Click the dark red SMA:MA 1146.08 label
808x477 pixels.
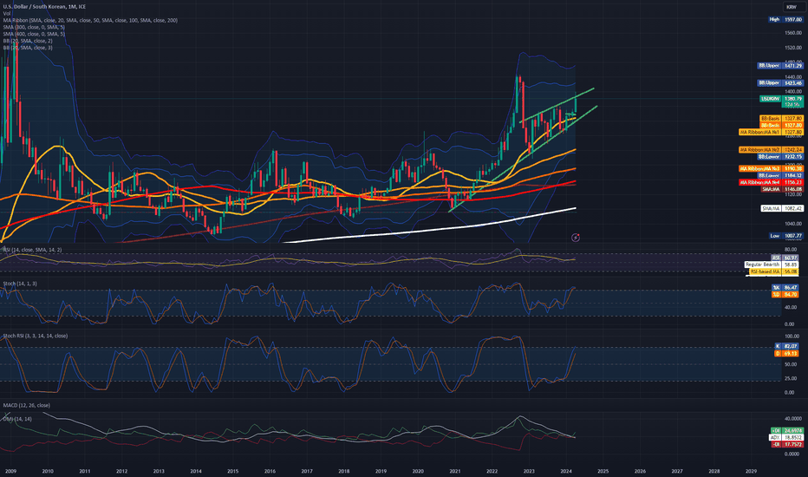(x=782, y=189)
